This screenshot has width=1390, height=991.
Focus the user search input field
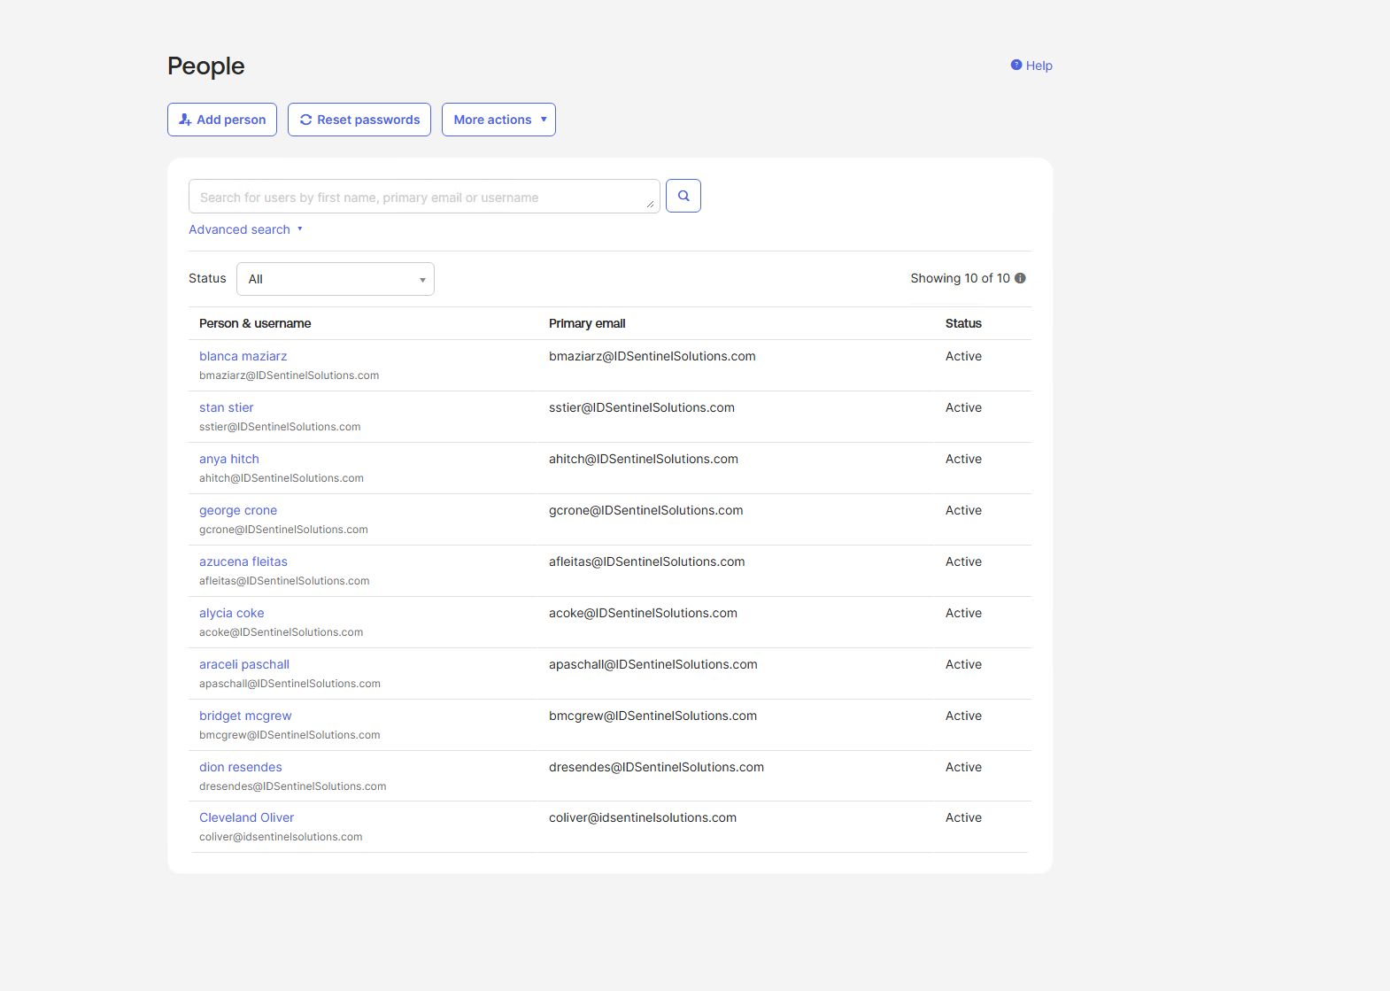[x=424, y=197]
